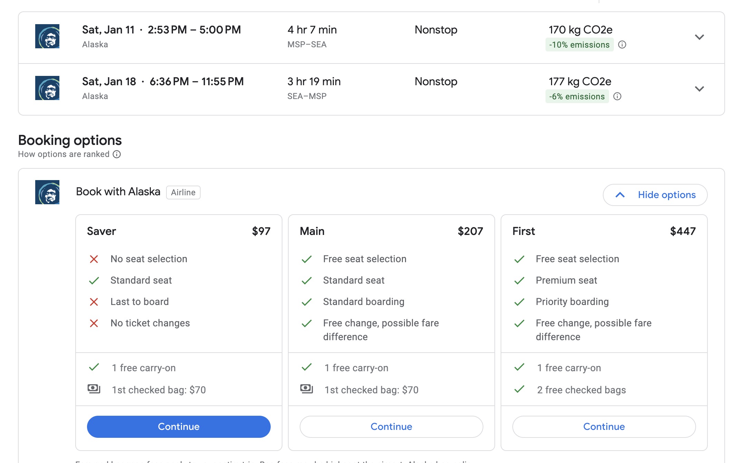Expand the Jan 11 flight details chevron
This screenshot has width=743, height=463.
[x=699, y=37]
